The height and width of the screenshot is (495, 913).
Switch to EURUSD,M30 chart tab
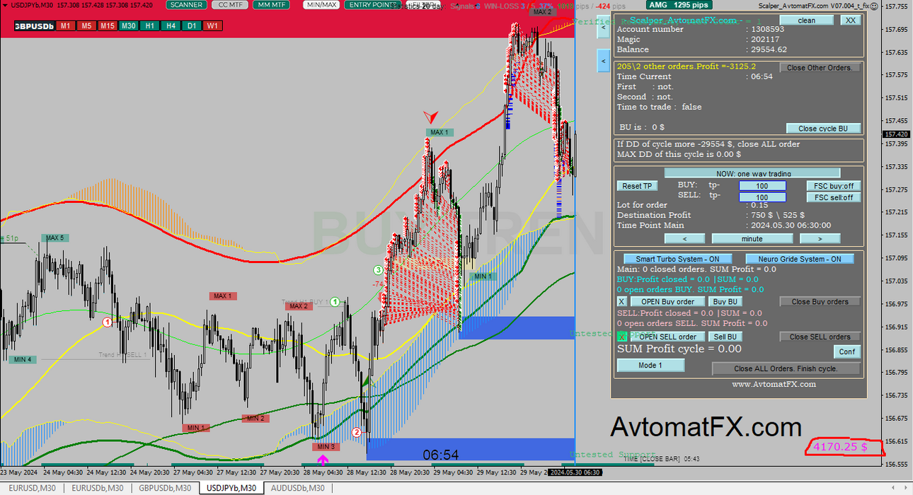33,488
